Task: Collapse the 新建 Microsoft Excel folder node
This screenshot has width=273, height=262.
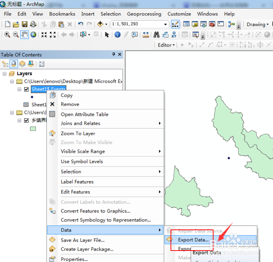Action: (x=12, y=81)
